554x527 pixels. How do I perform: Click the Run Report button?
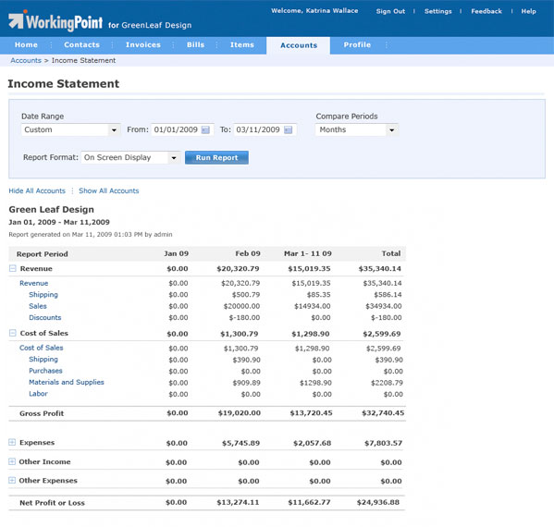(x=216, y=157)
